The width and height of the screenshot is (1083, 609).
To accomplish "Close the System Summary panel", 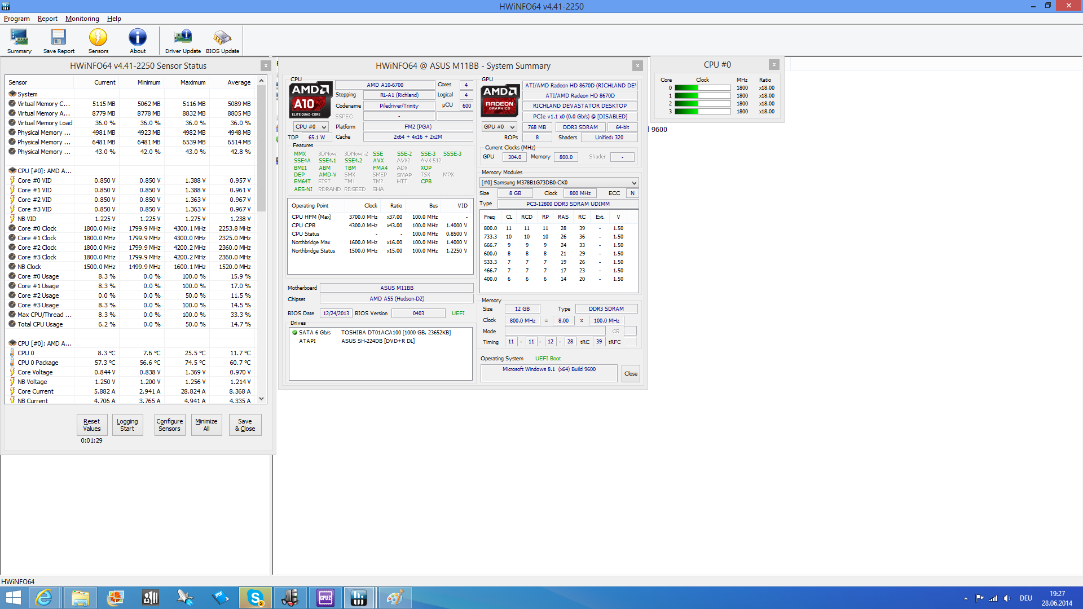I will click(637, 65).
